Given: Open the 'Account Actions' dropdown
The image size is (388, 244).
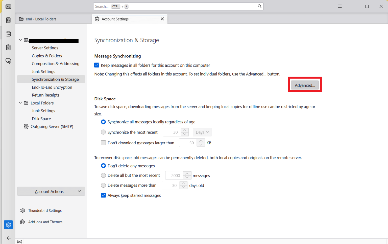Looking at the screenshot, I should coord(51,191).
